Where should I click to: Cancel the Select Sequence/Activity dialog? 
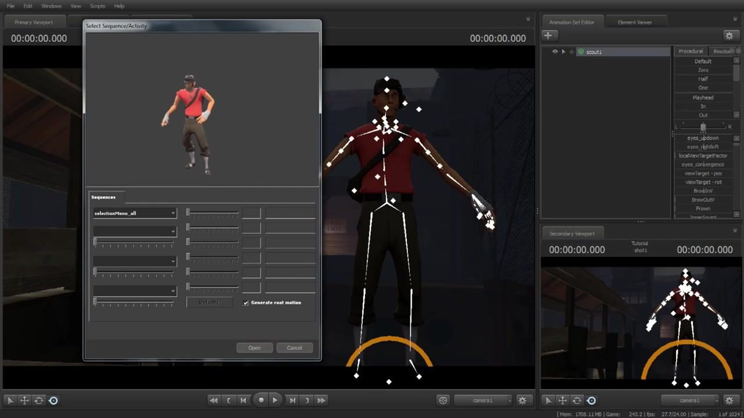[x=294, y=348]
